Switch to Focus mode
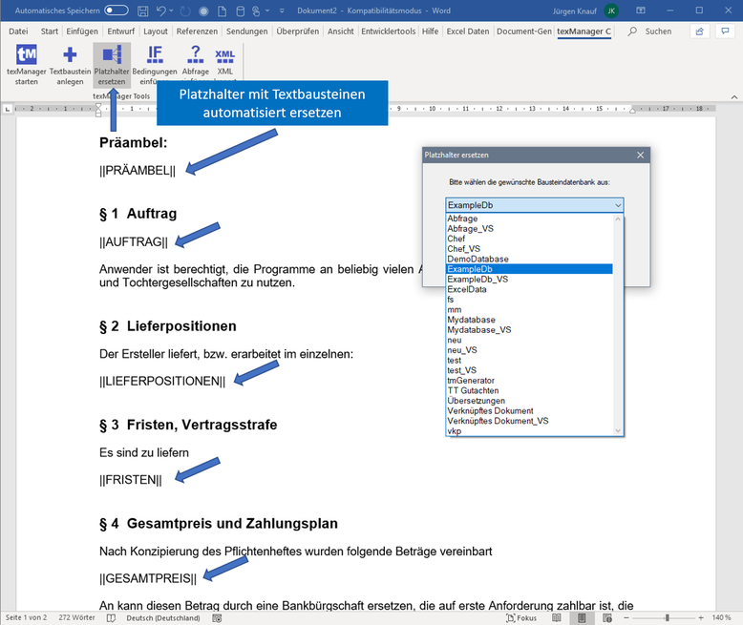 [x=521, y=618]
